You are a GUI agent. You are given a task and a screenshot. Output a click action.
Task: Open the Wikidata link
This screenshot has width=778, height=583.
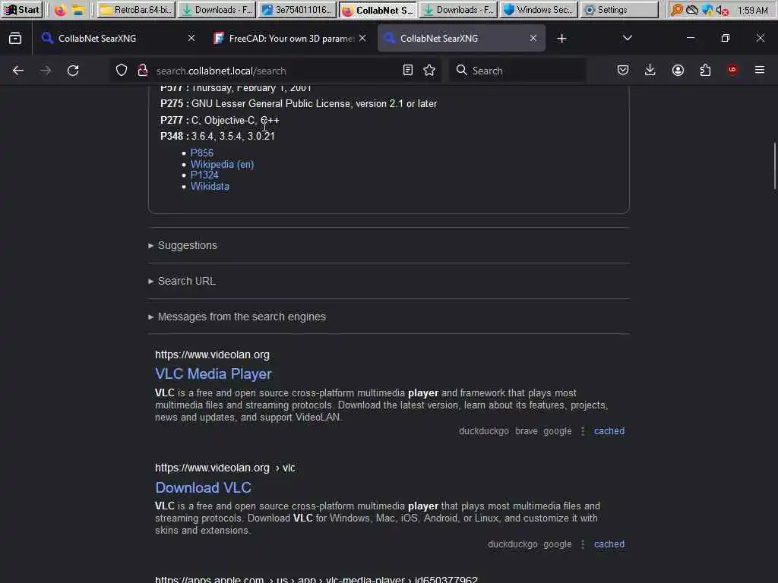click(210, 187)
